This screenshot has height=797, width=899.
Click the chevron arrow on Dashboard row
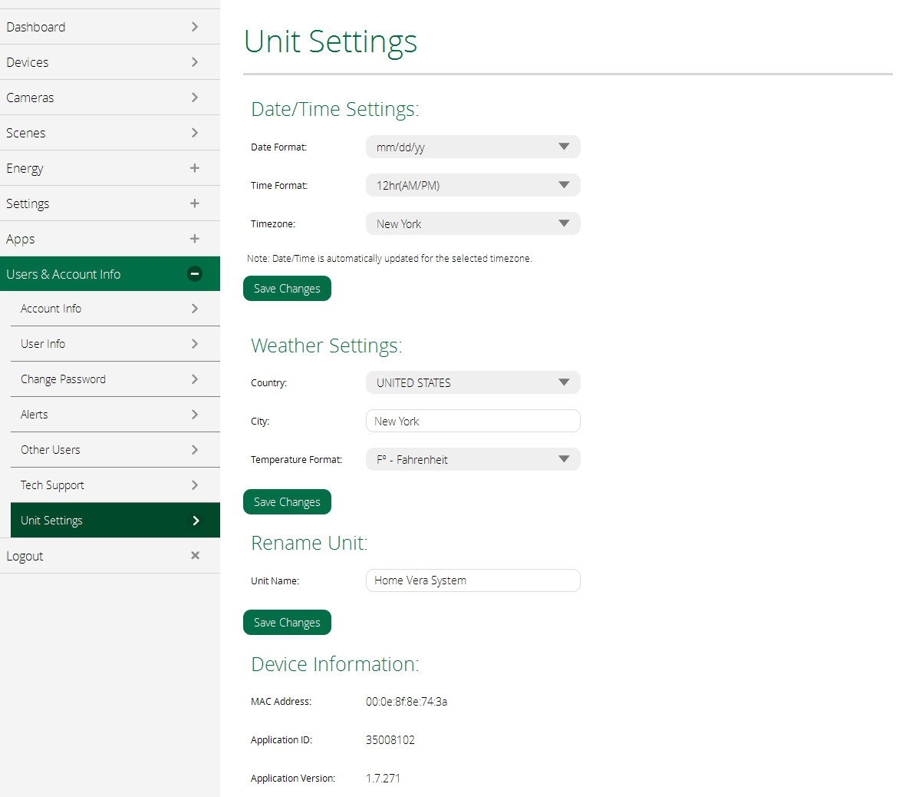195,27
